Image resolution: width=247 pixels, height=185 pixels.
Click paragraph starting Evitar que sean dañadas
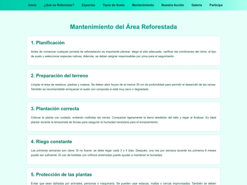(x=123, y=183)
